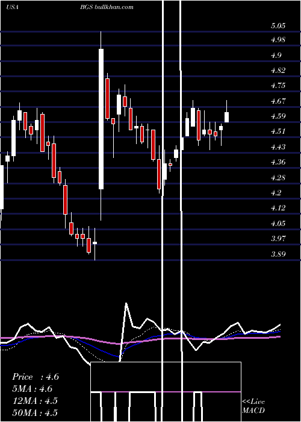Screen dimensions: 301x422
Task: Click the 4.75 price axis label
Action: (278, 86)
